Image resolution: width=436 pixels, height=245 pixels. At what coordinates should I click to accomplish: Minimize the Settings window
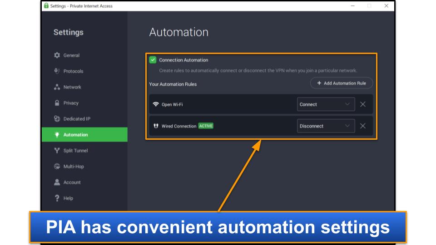352,5
